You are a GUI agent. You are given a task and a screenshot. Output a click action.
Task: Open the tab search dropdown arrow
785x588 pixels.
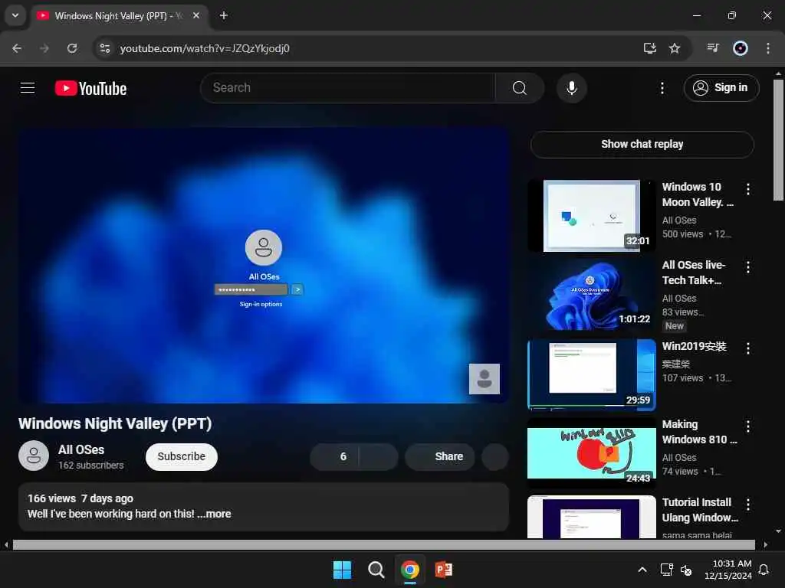click(15, 15)
